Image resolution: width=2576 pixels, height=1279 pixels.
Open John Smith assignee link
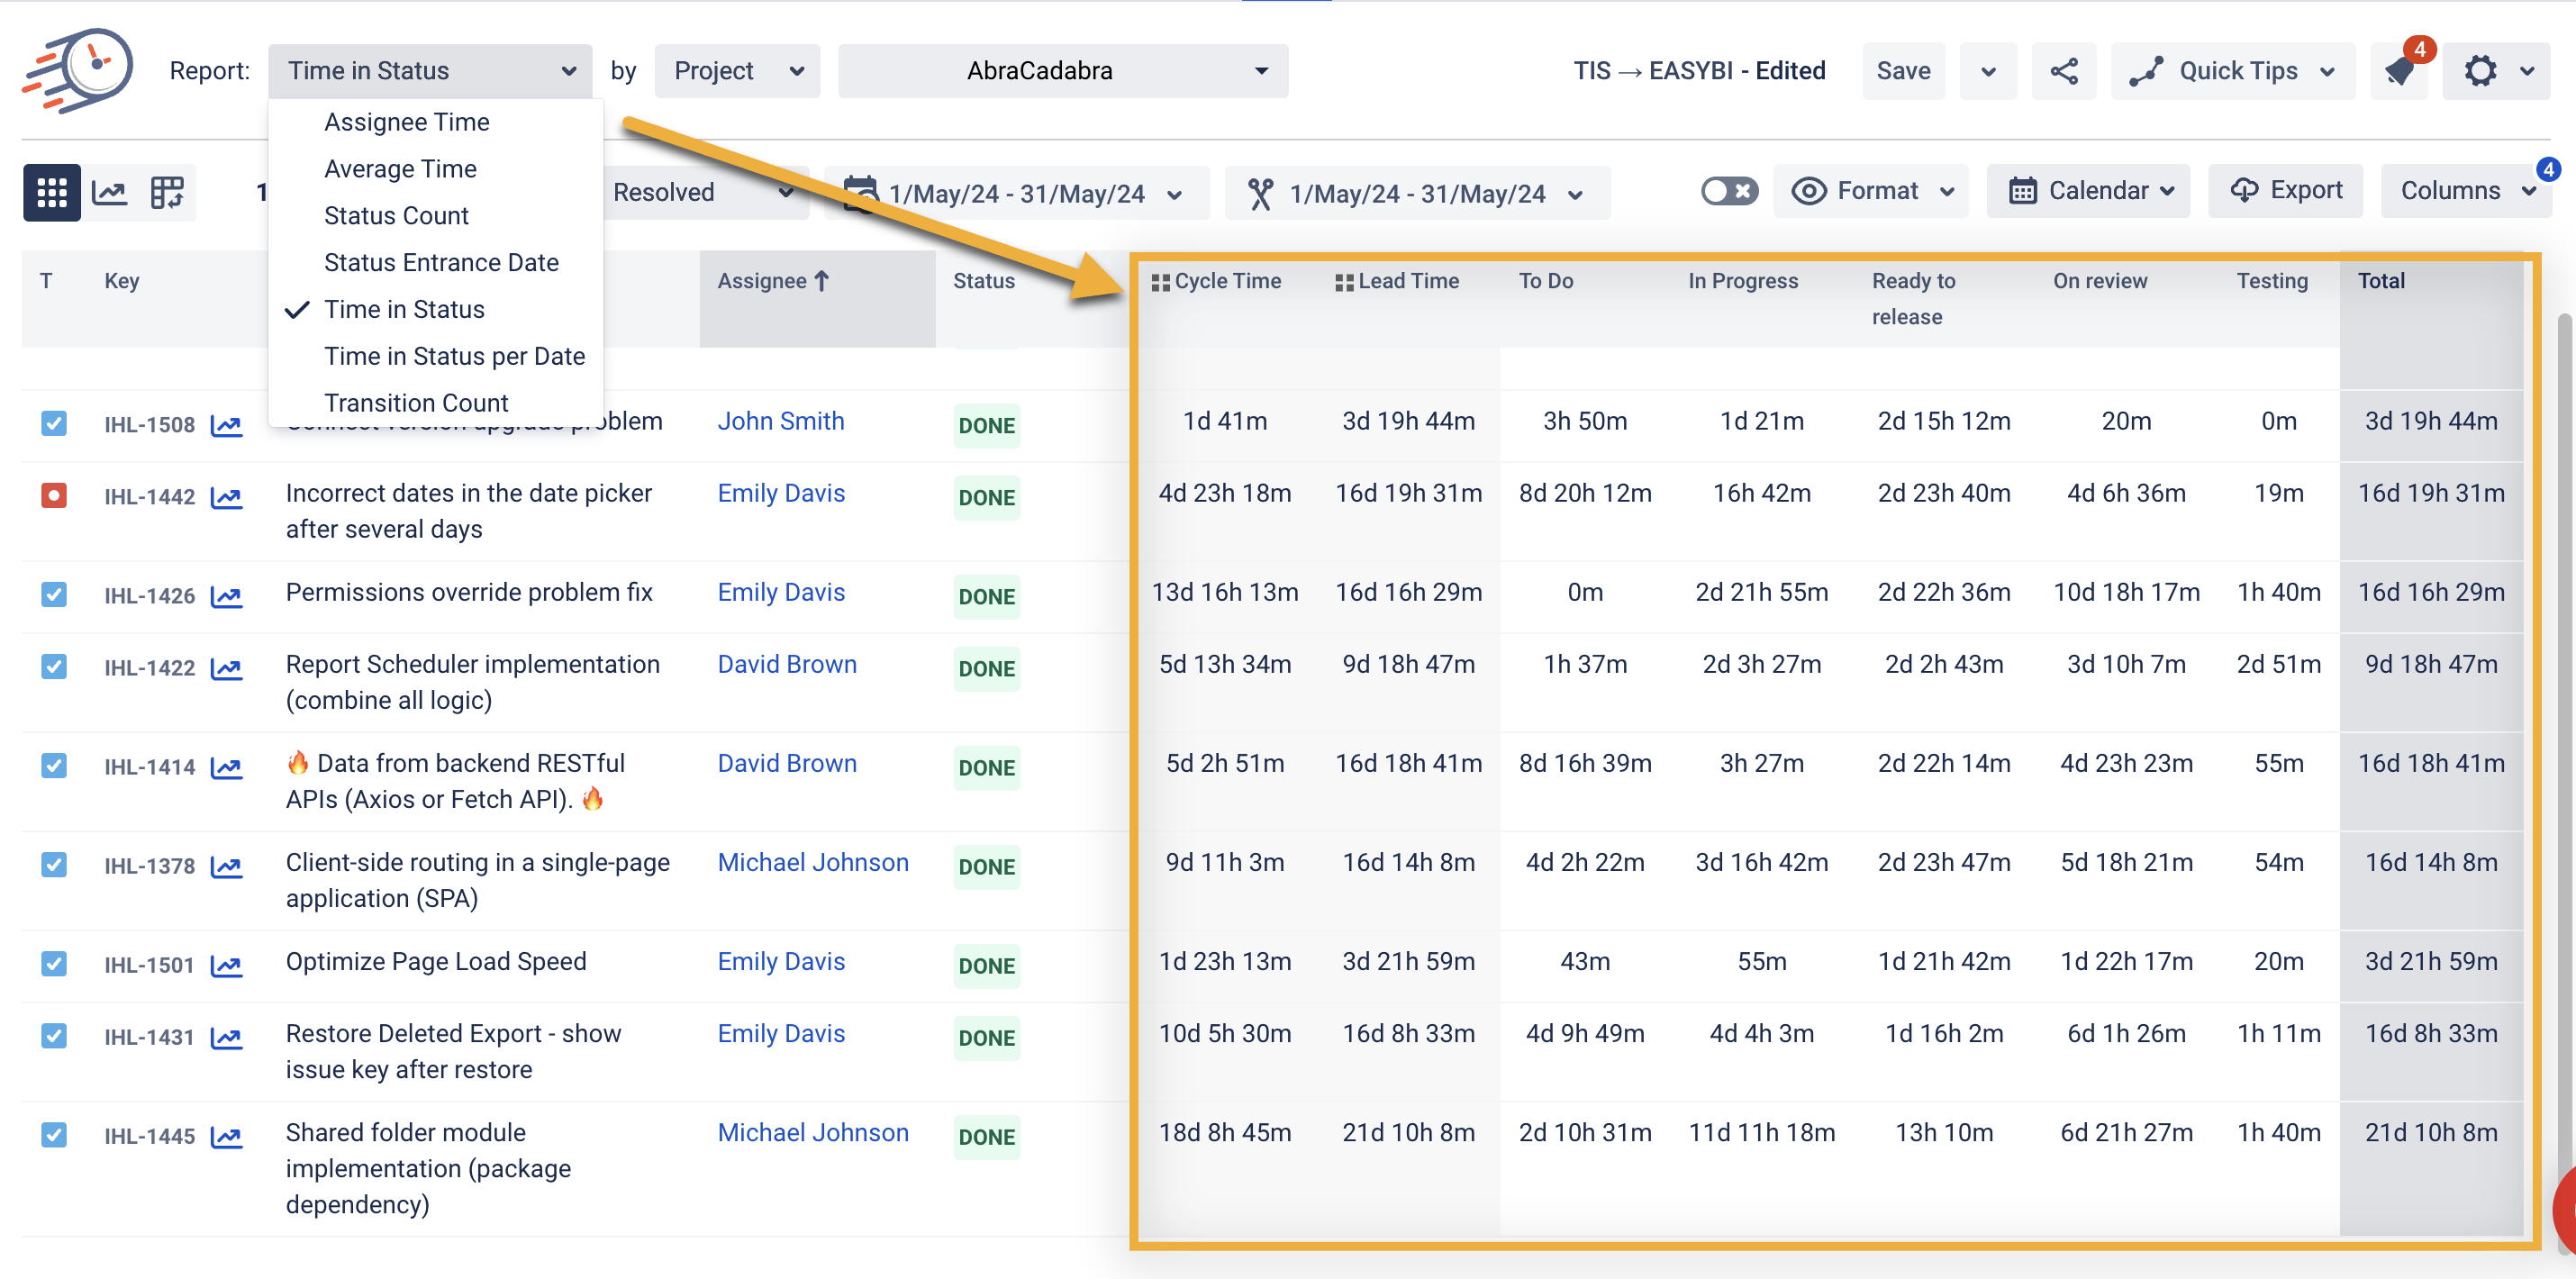(781, 421)
